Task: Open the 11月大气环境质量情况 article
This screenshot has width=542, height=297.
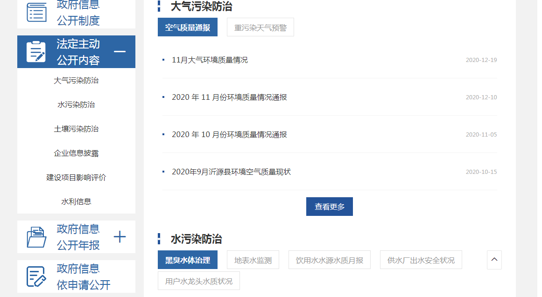Action: [210, 60]
